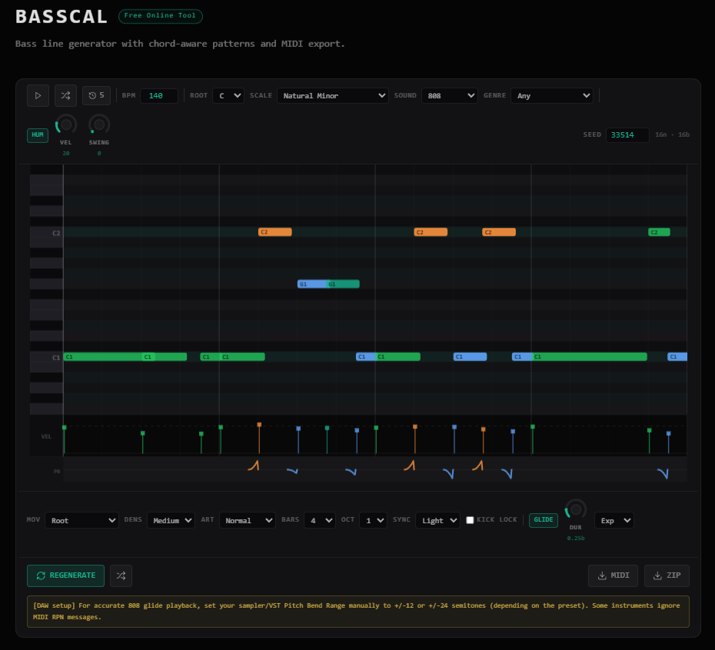
Task: Open the ART dropdown showing Normal
Action: coord(247,521)
